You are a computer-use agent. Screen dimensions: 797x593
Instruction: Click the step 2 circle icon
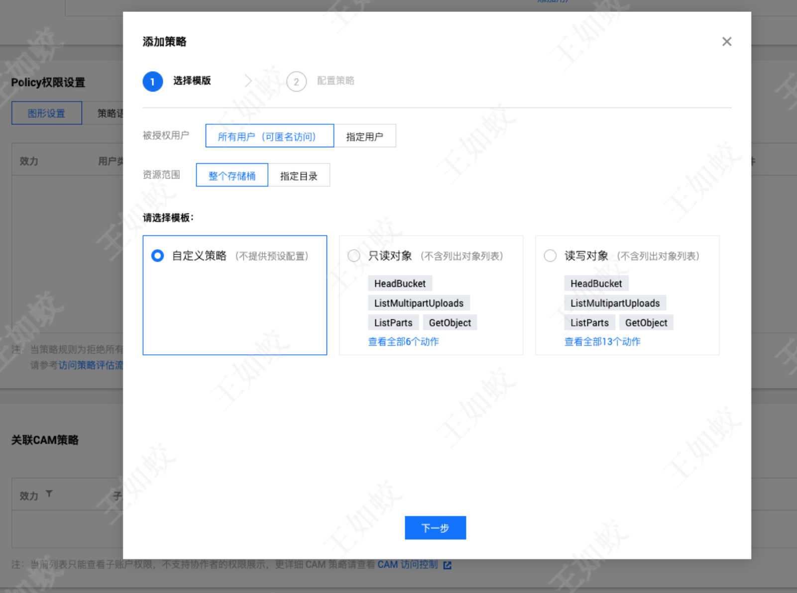[296, 82]
